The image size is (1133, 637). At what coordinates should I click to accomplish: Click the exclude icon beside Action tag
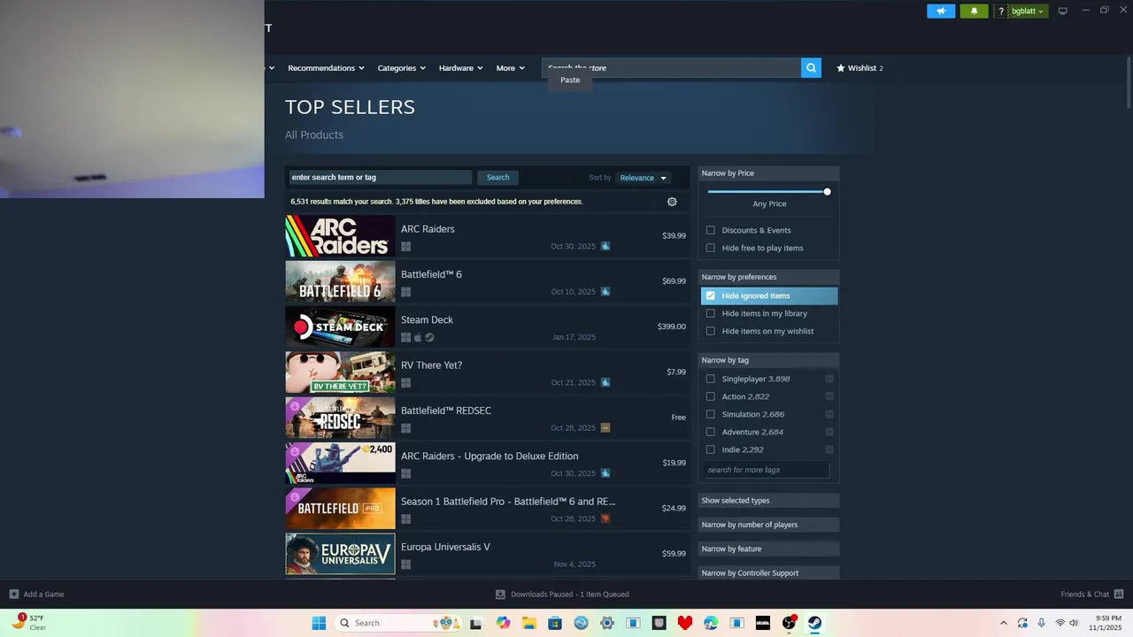click(829, 396)
